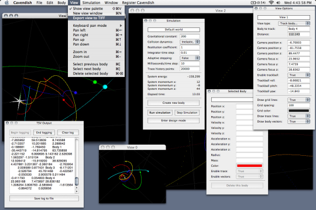Click the volume speaker icon
This screenshot has height=210, width=316.
279,2
